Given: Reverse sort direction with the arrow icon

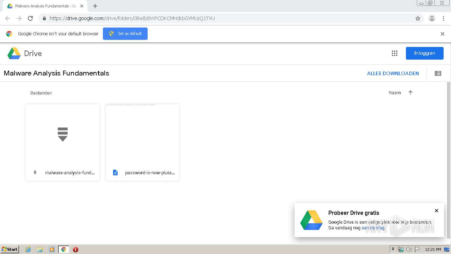Looking at the screenshot, I should pos(410,92).
